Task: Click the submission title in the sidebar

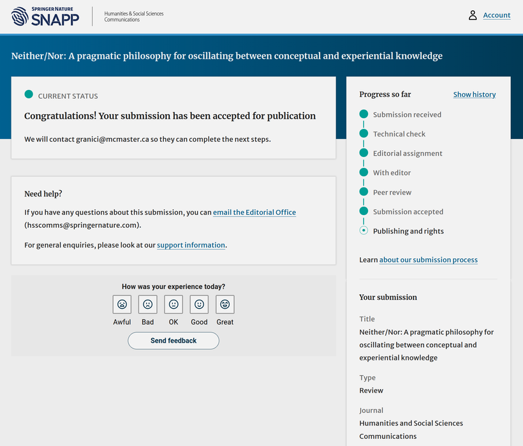Action: tap(426, 345)
